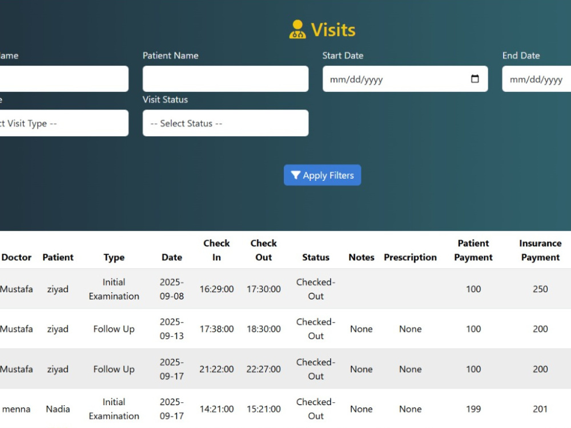Click the Type column header
571x428 pixels.
(x=114, y=257)
